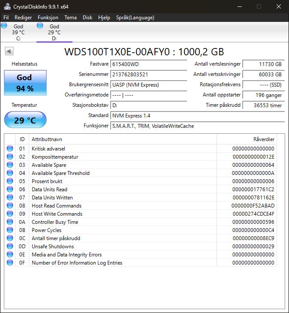Viewport: 289px width, 313px height.
Task: Click the status orb for Prosent brukt
Action: 10,181
